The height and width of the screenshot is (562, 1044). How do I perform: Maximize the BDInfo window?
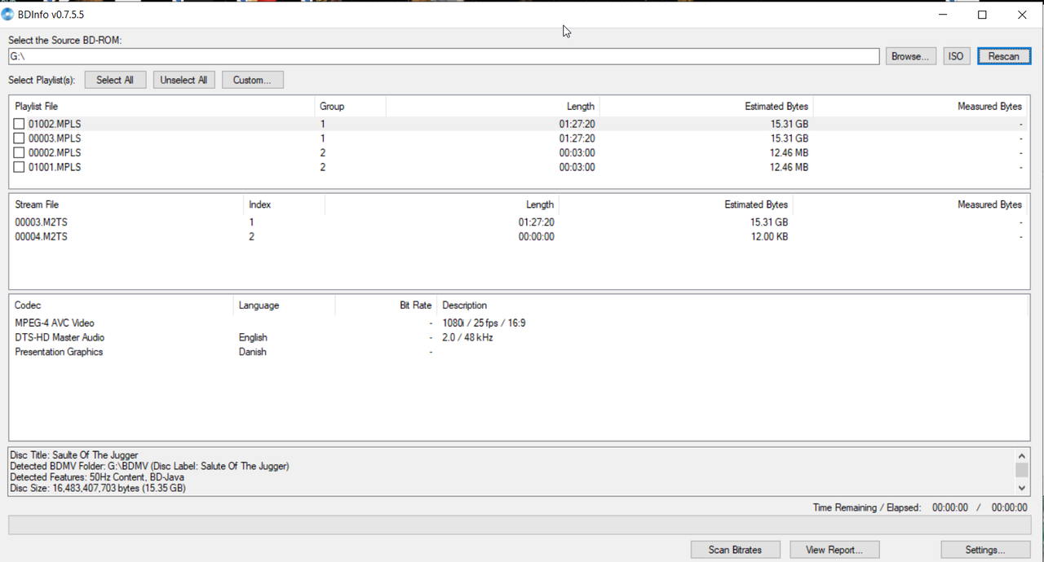982,15
